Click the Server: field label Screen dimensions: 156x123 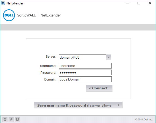click(51, 57)
